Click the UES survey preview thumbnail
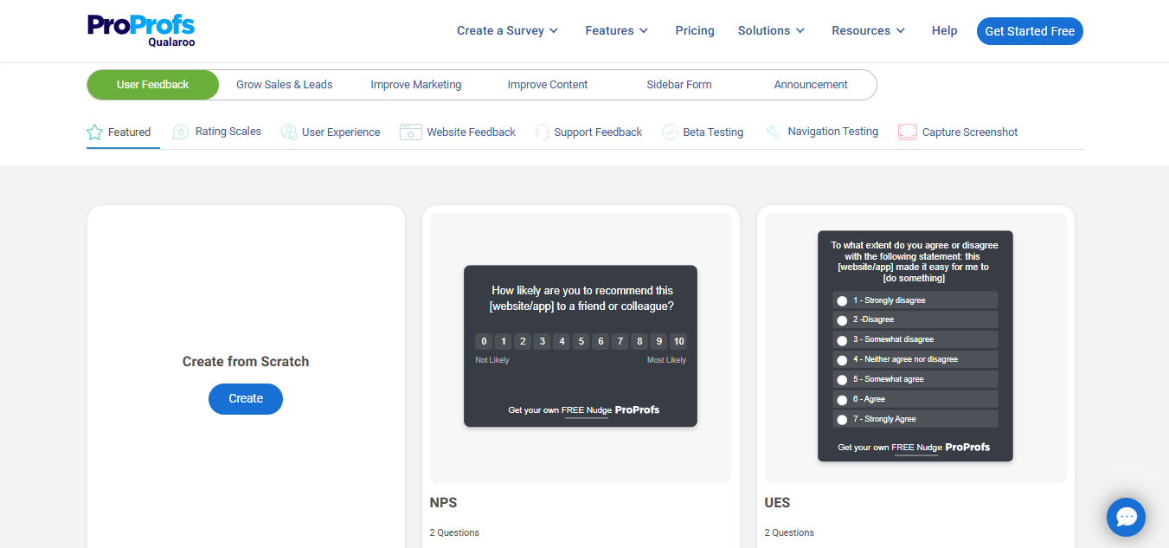The height and width of the screenshot is (548, 1169). [915, 346]
